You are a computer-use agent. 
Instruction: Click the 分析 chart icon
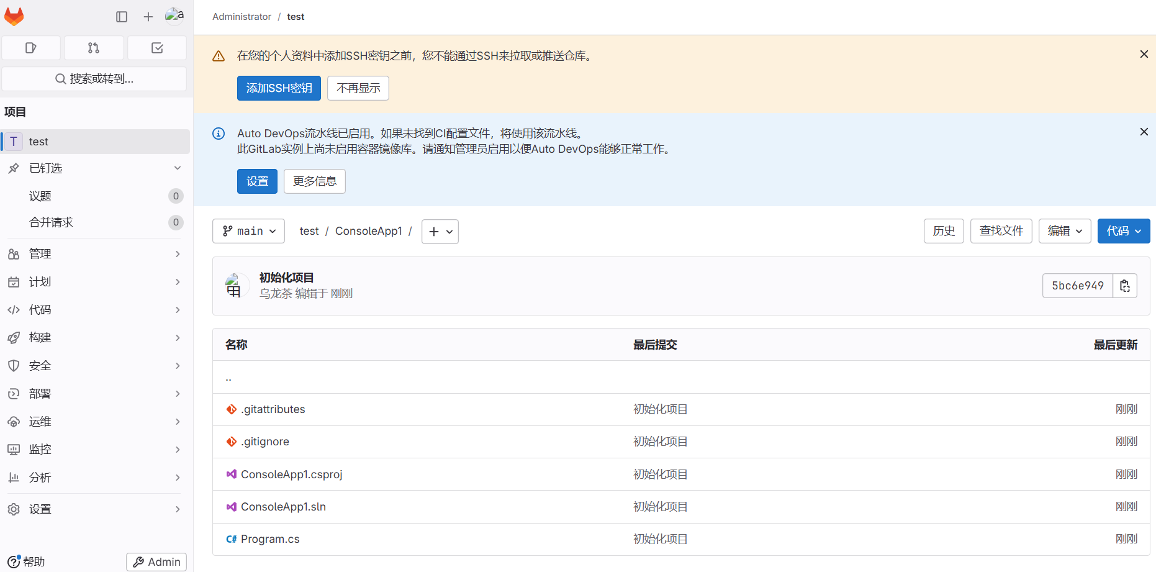[x=14, y=478]
